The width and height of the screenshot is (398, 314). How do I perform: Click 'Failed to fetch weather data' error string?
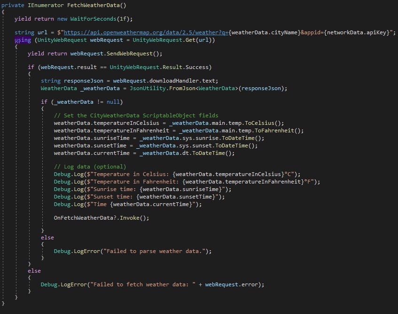pos(143,284)
